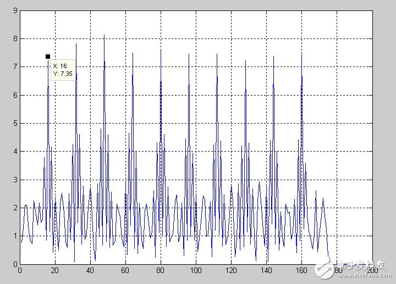Viewport: 396px width, 284px height.
Task: Select the peak tip near x=96
Action: [x=189, y=54]
